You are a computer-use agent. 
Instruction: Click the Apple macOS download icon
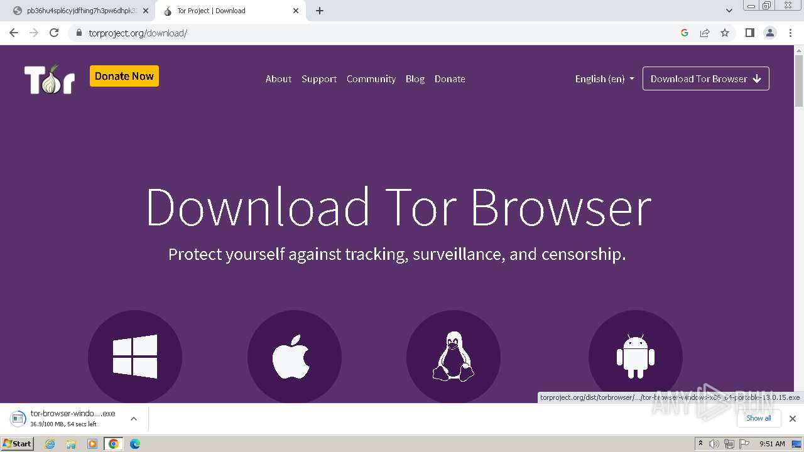pos(295,357)
